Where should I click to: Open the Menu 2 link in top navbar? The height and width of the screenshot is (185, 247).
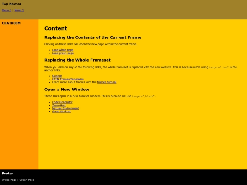point(19,11)
